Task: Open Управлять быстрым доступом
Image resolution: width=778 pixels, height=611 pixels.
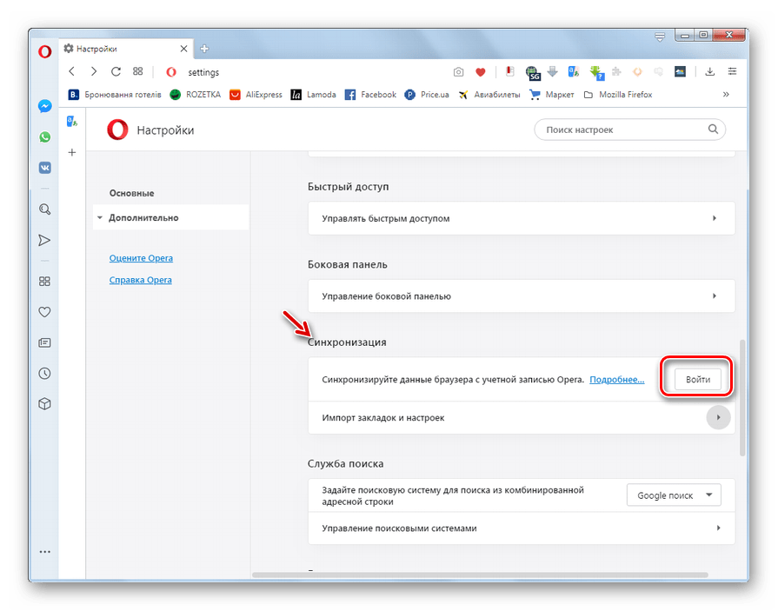Action: (x=521, y=218)
